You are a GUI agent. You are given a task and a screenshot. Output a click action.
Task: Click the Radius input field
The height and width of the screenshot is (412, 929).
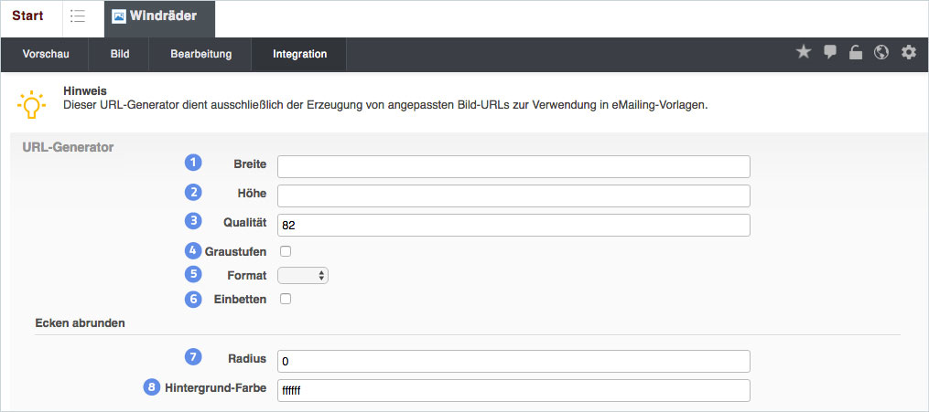[x=513, y=361]
